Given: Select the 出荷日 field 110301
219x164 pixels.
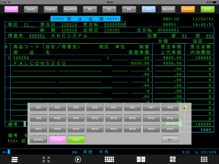Looking at the screenshot, I should pos(112,30).
